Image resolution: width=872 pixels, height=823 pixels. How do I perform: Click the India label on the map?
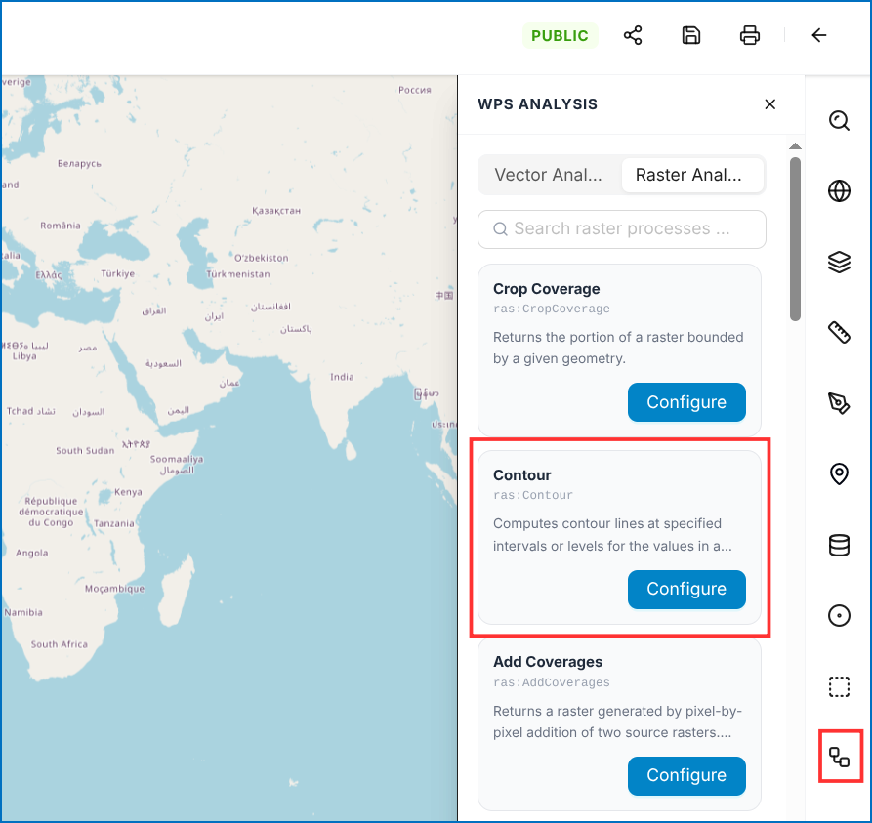click(342, 377)
